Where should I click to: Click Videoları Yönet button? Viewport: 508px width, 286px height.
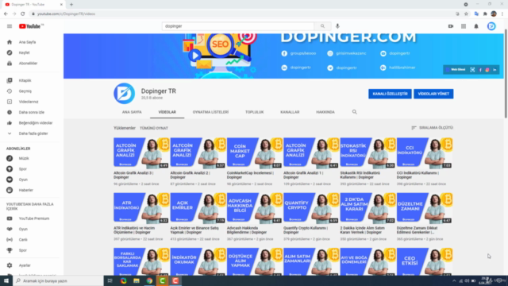433,94
